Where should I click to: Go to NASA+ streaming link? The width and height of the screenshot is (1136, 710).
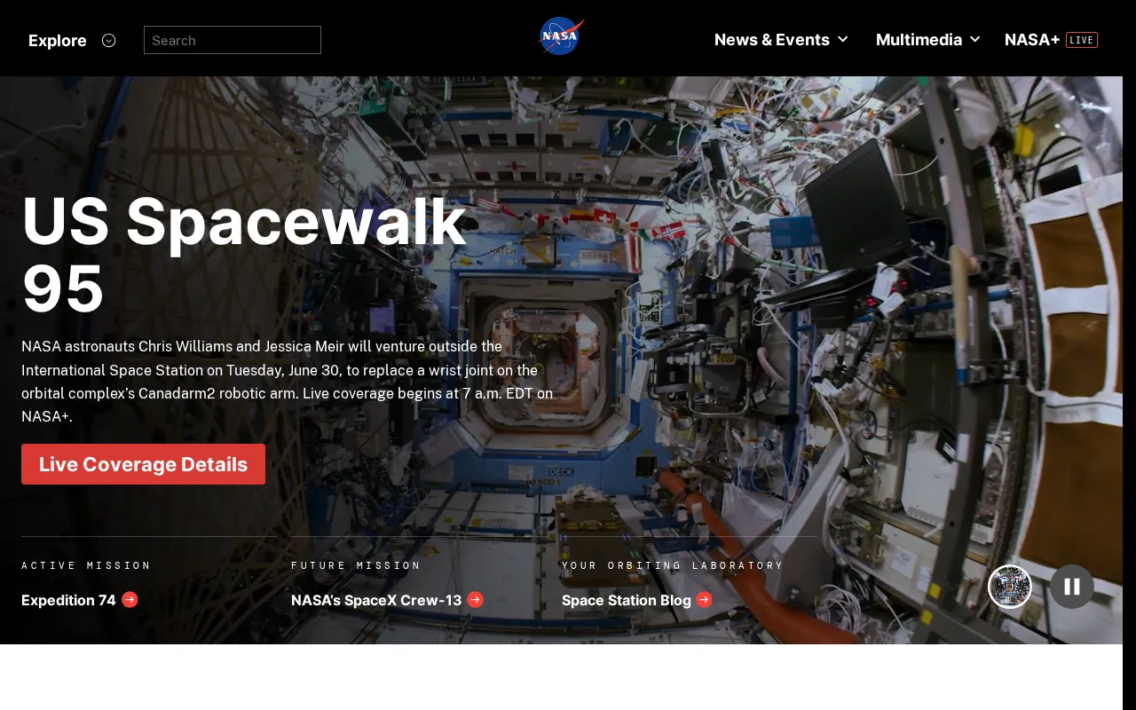(x=1032, y=40)
